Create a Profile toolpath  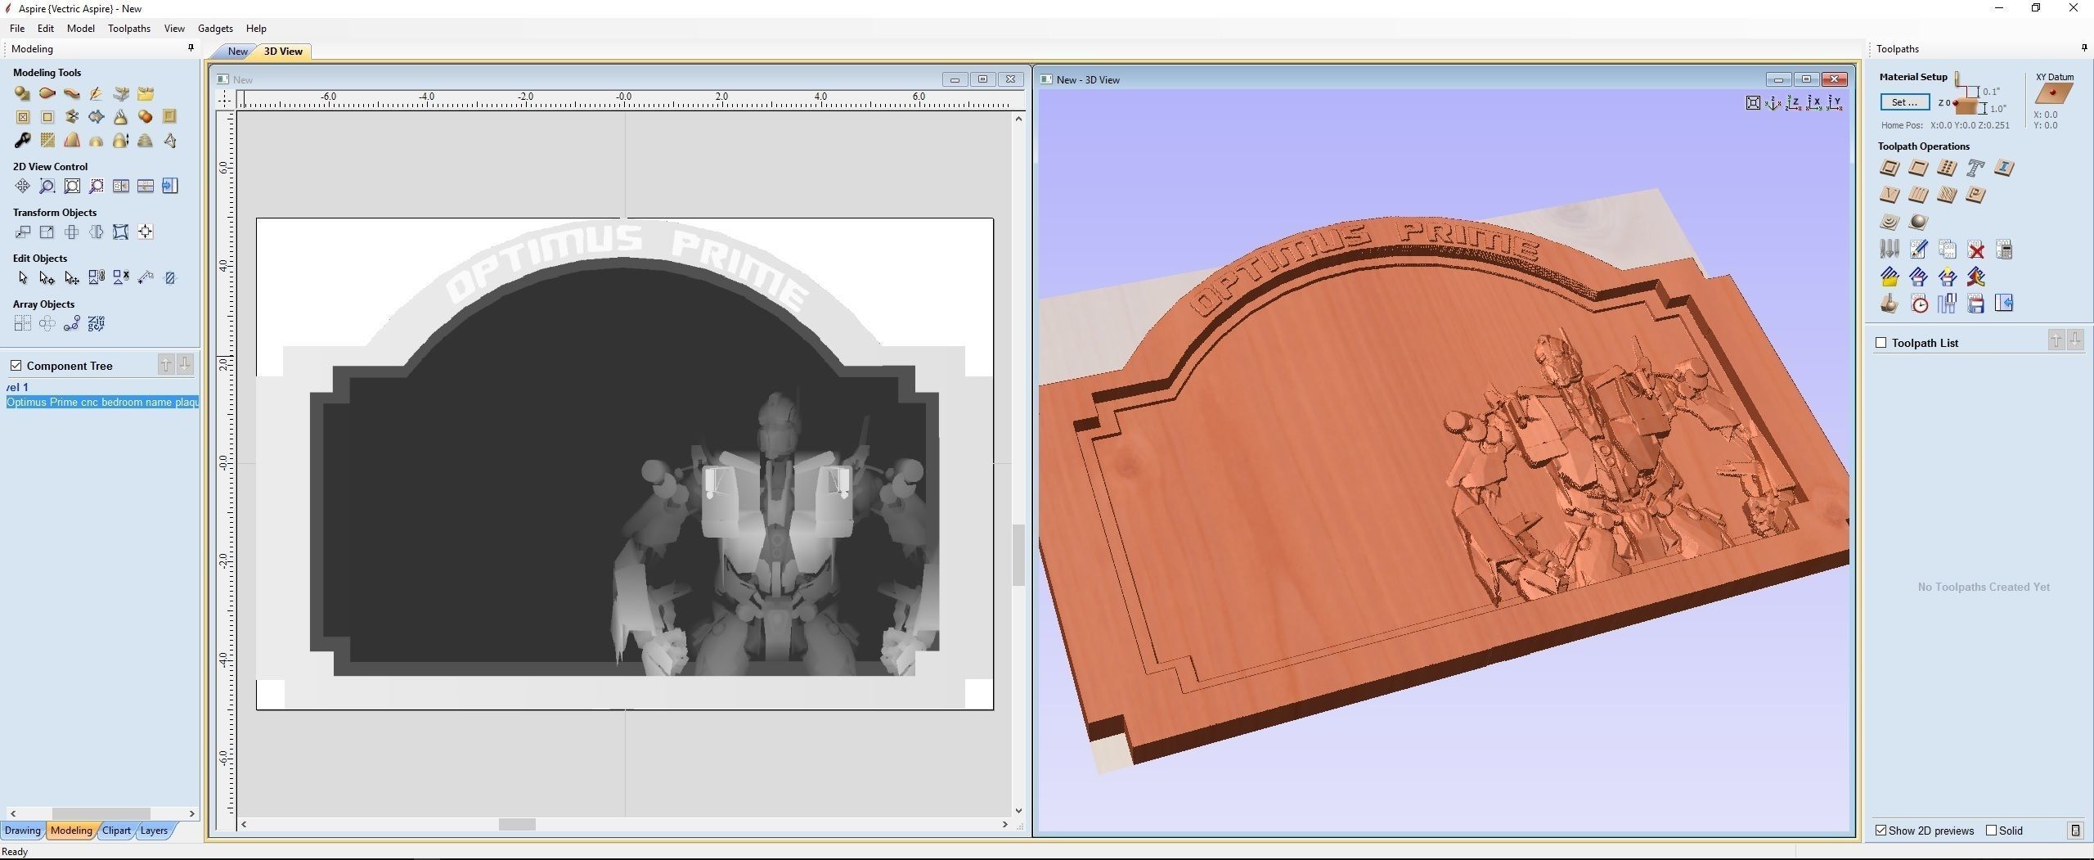pyautogui.click(x=1890, y=169)
